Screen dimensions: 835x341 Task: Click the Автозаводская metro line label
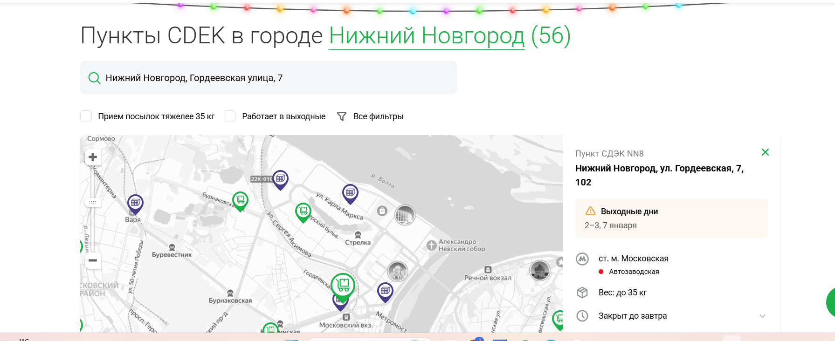634,272
